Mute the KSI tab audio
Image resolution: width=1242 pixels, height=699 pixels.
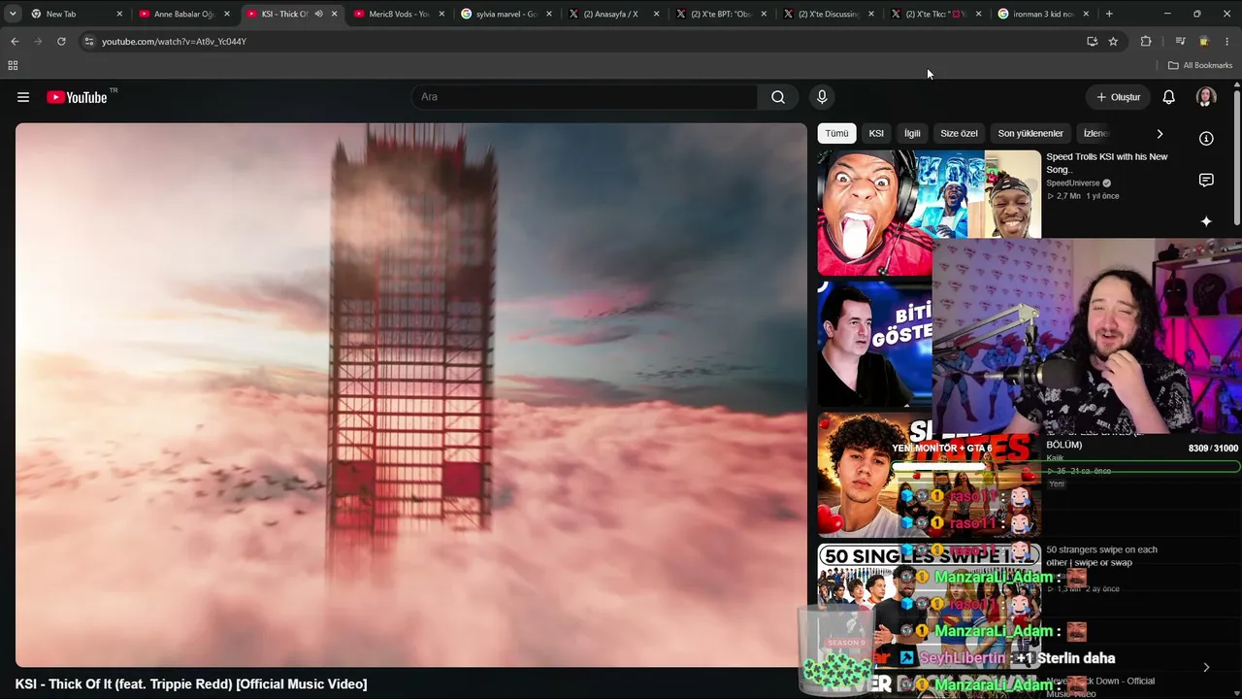pos(318,14)
